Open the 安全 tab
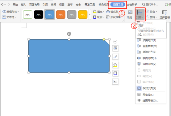 (78, 5)
